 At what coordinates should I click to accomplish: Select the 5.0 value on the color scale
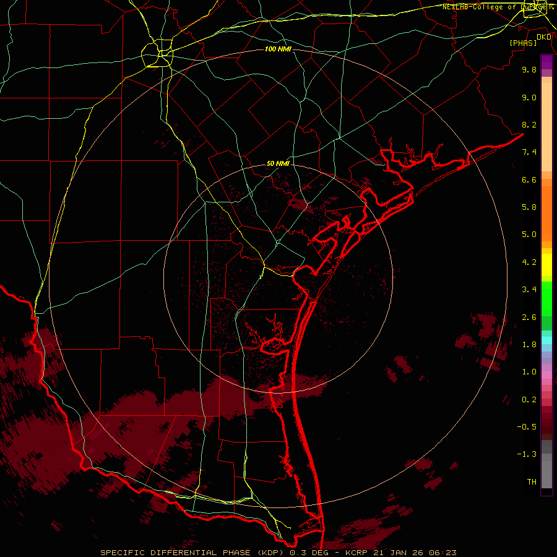point(529,235)
